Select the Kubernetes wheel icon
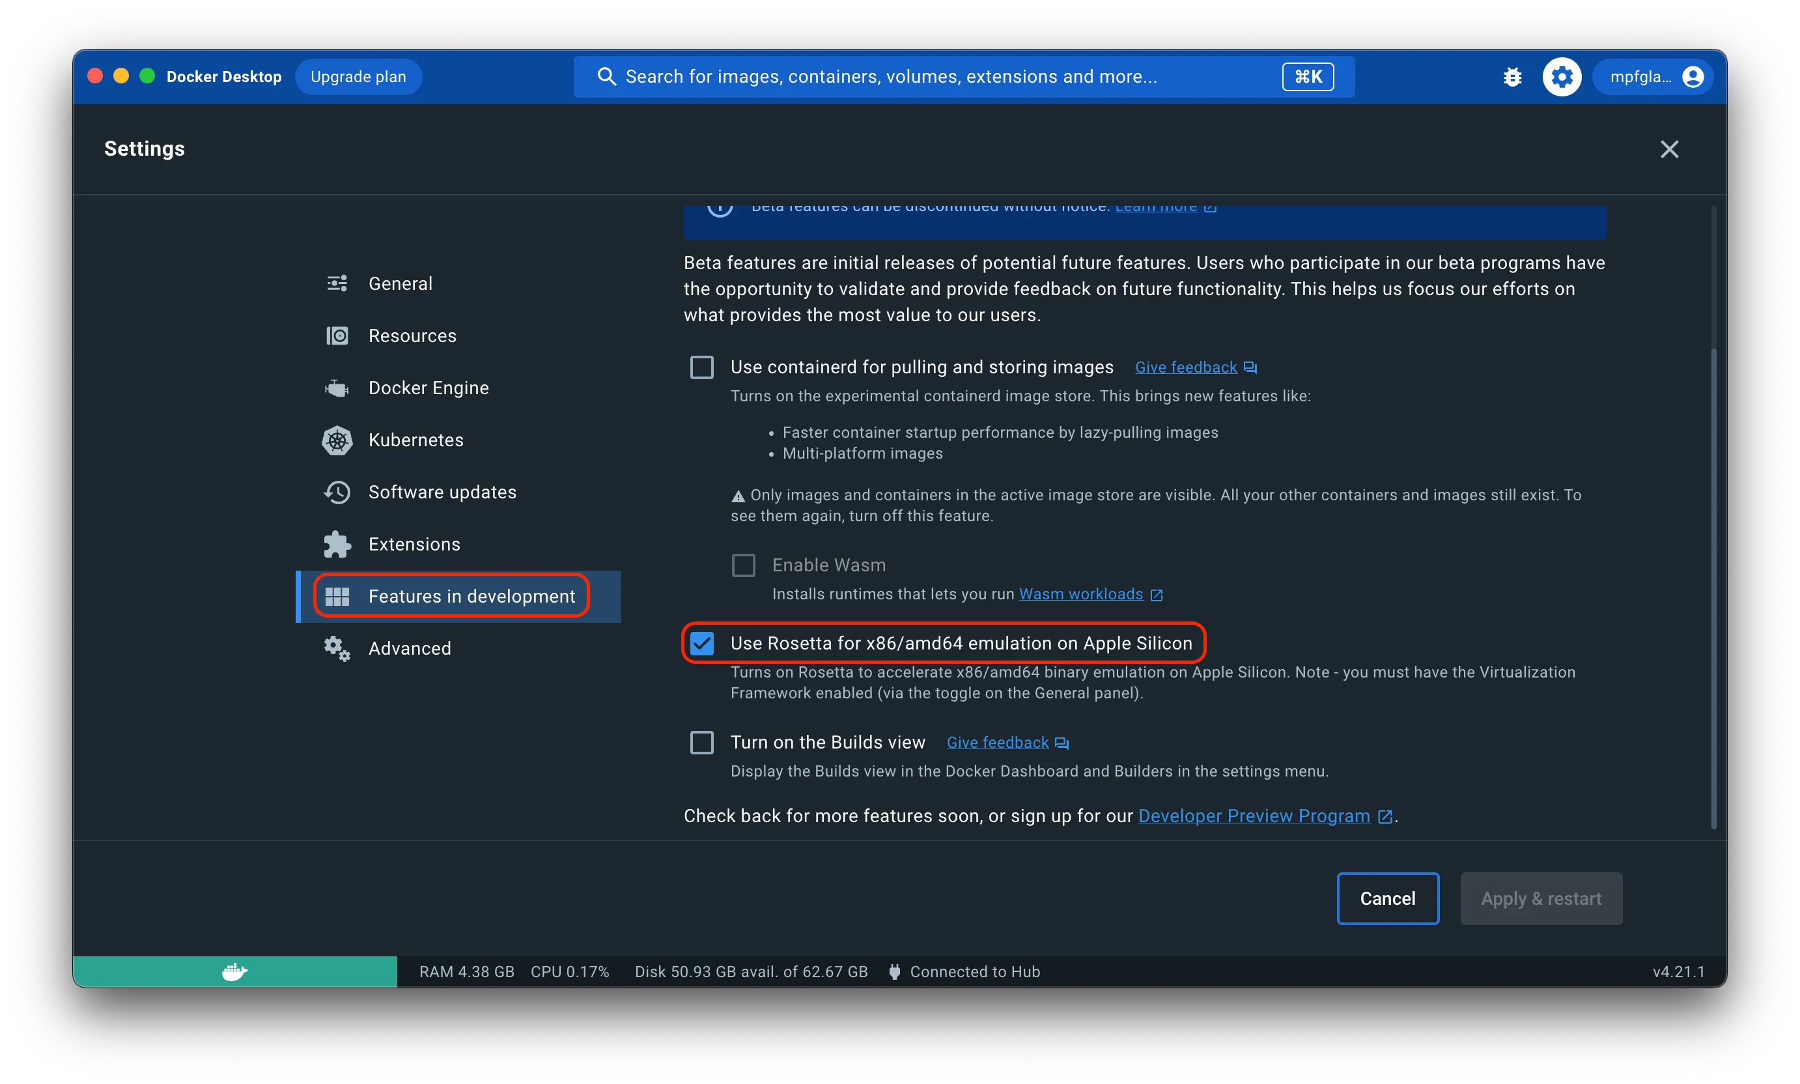 pyautogui.click(x=337, y=440)
